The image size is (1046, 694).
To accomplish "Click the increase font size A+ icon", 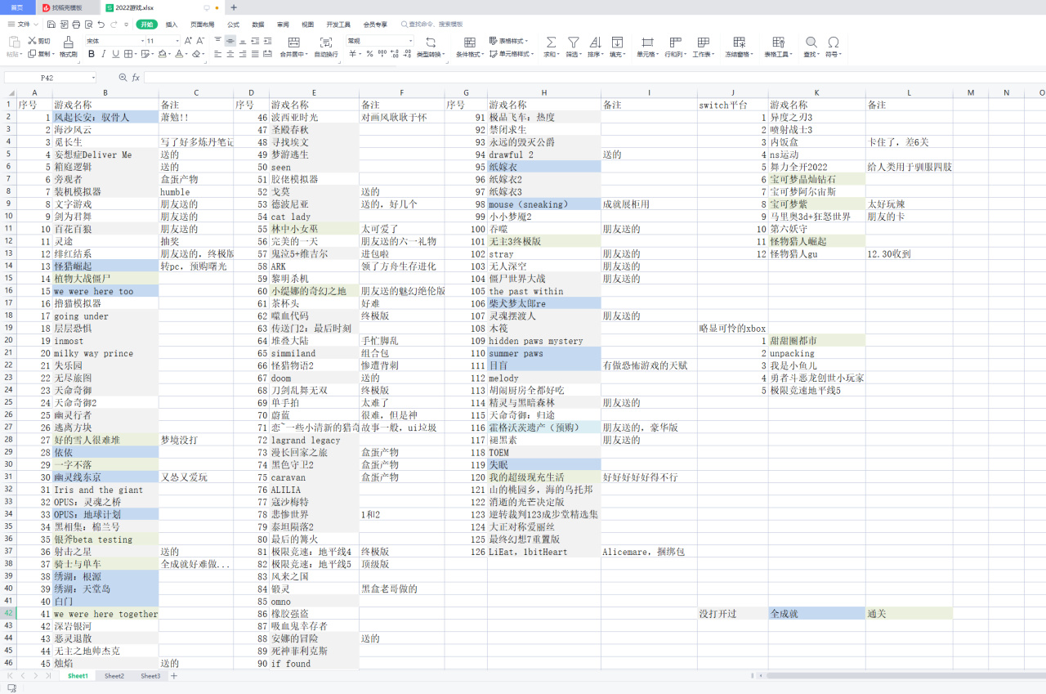I will [x=188, y=41].
